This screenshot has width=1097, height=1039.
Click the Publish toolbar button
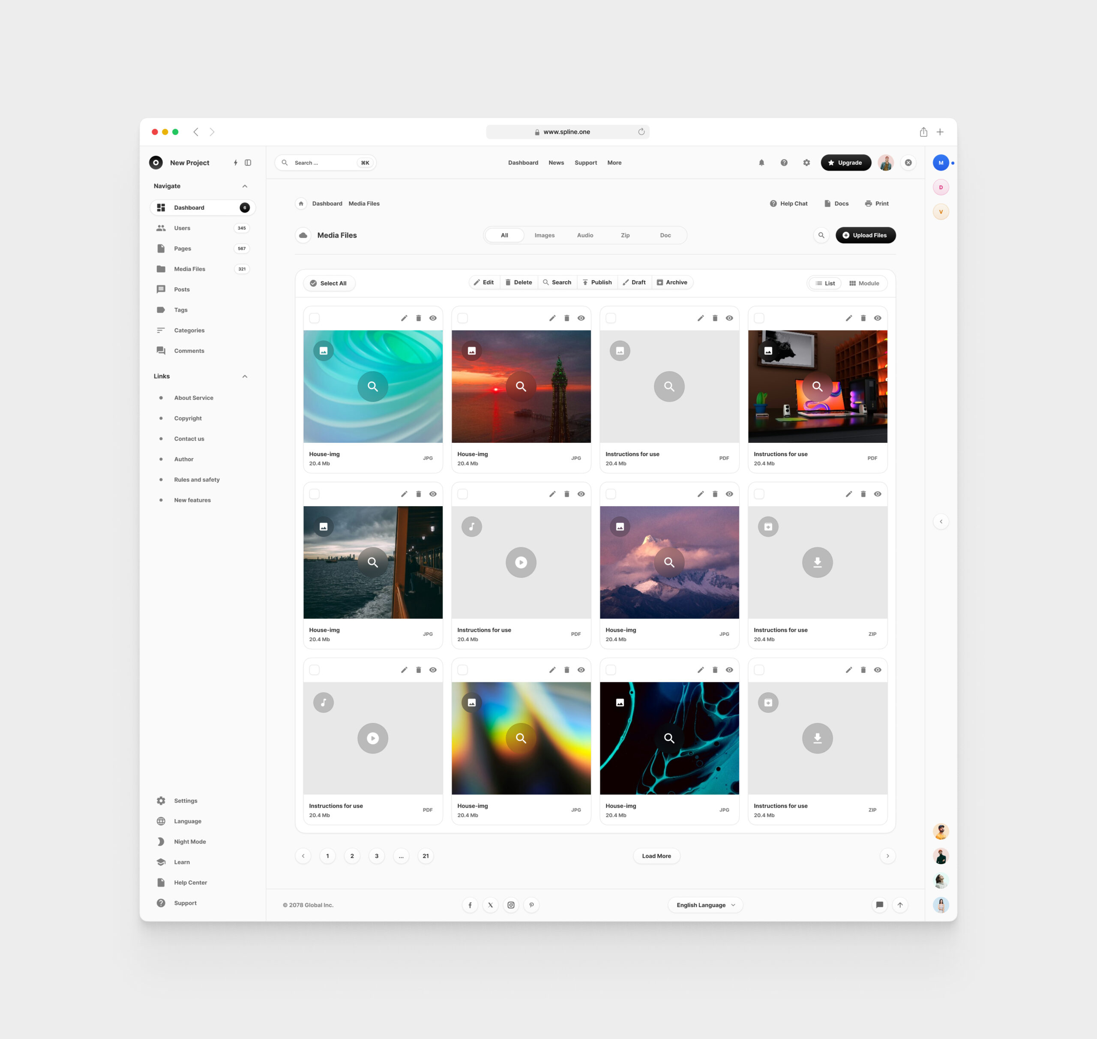597,282
